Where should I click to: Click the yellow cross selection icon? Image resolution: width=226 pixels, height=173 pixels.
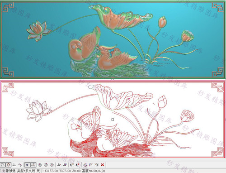[x=96, y=165]
